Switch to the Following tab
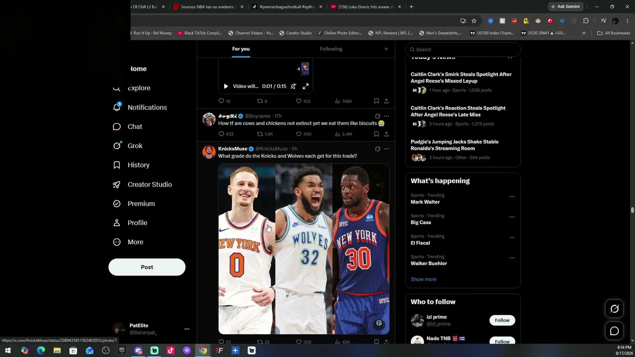Image resolution: width=635 pixels, height=357 pixels. point(331,49)
